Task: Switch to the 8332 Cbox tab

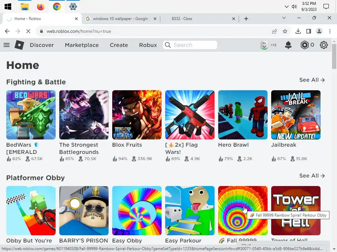Action: click(199, 19)
